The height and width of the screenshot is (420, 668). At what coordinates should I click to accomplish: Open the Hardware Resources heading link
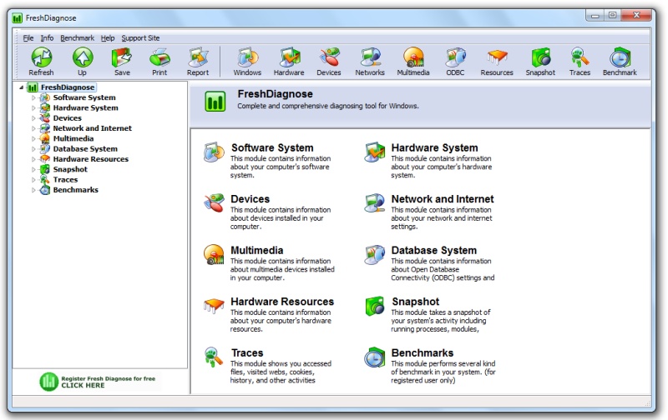point(282,302)
